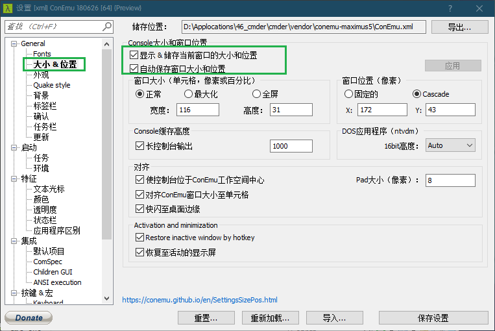Select the Cascade radio button

pos(417,94)
